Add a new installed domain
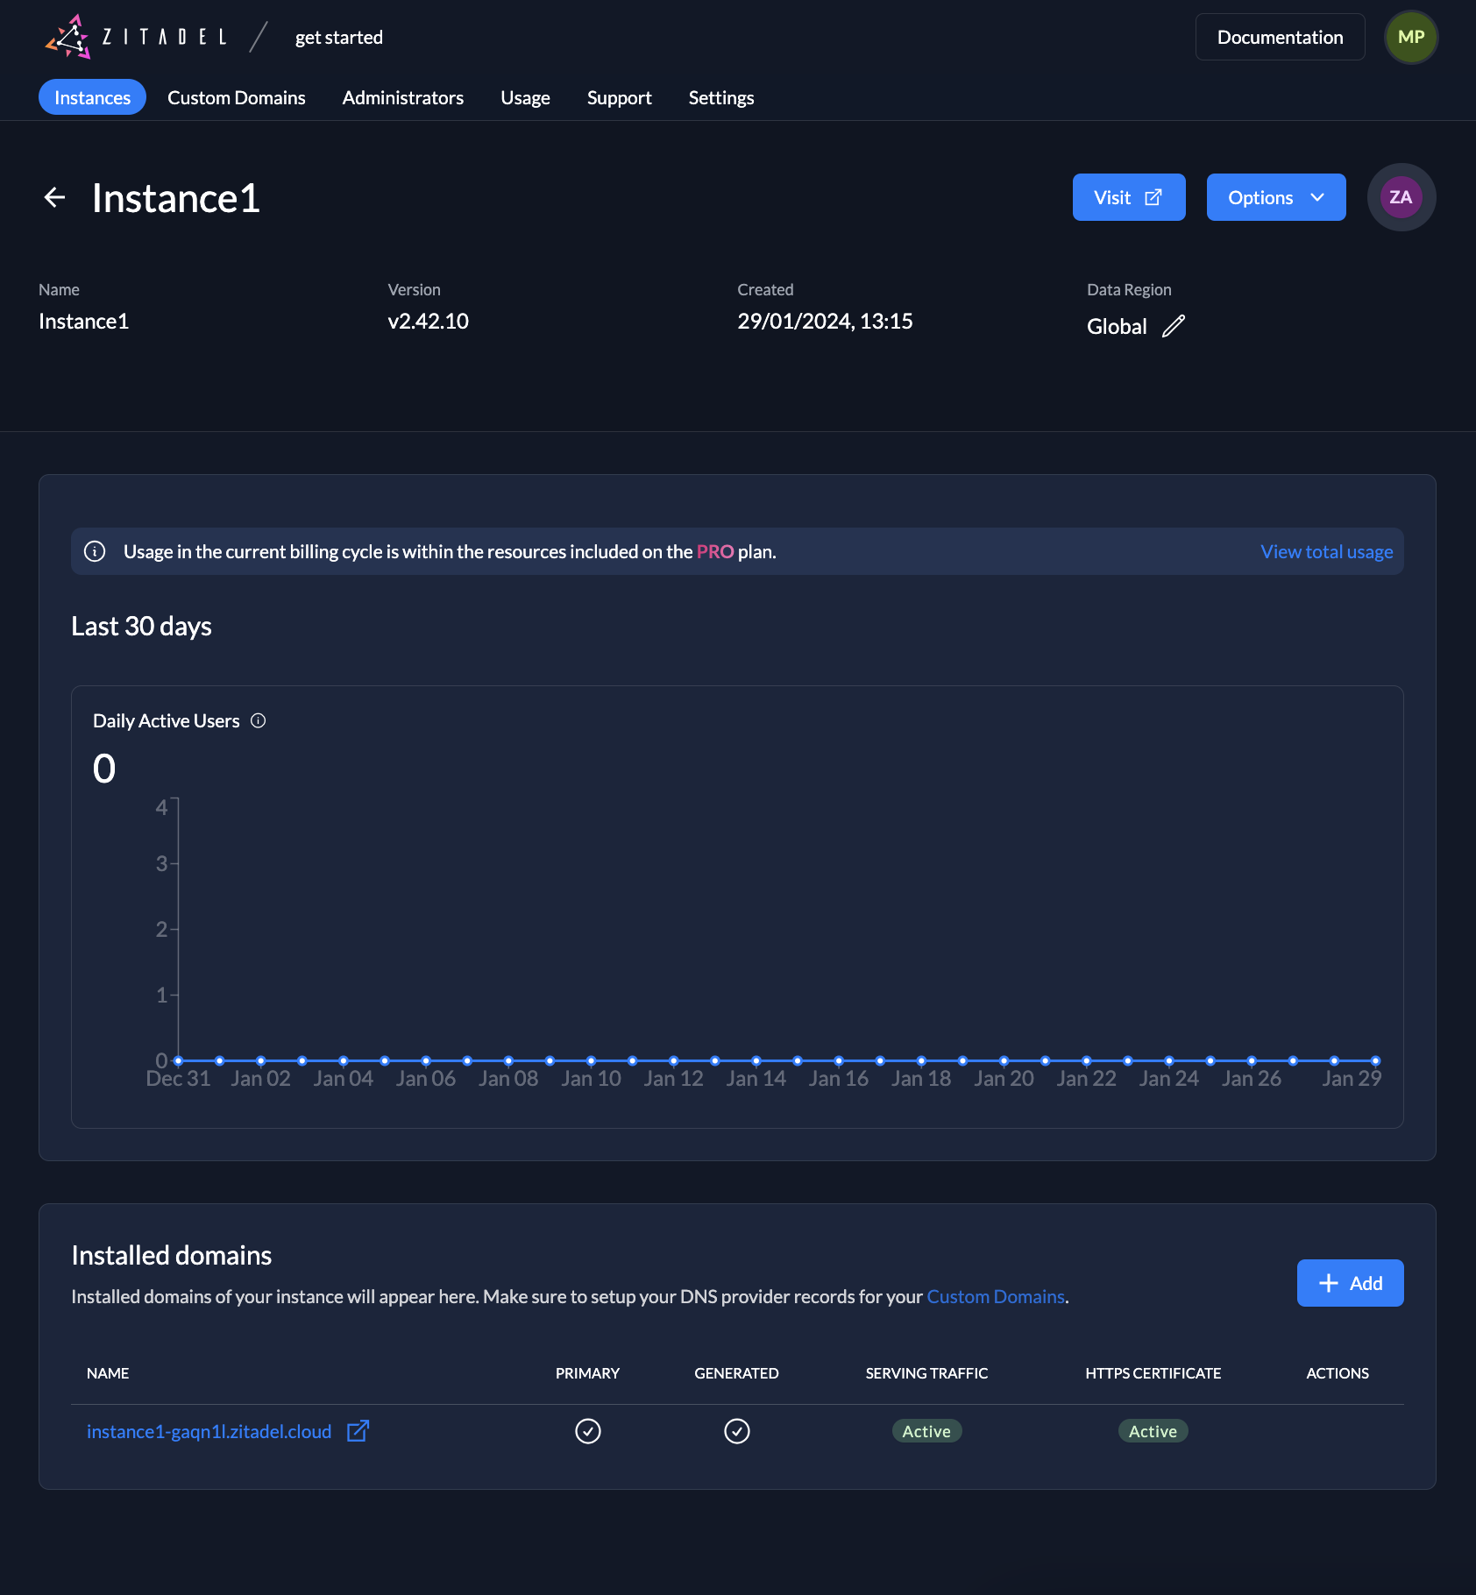The height and width of the screenshot is (1595, 1476). coord(1350,1283)
